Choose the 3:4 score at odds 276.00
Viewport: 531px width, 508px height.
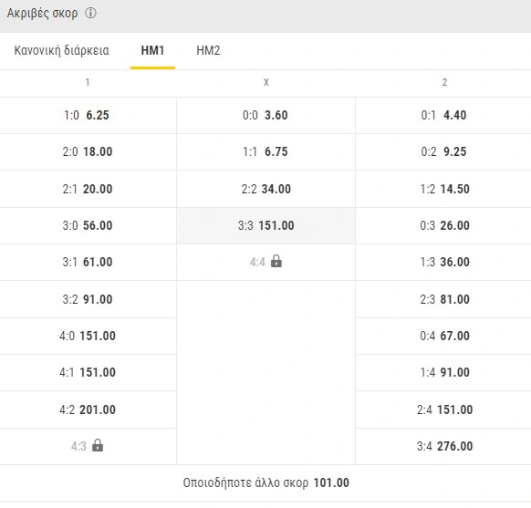443,446
